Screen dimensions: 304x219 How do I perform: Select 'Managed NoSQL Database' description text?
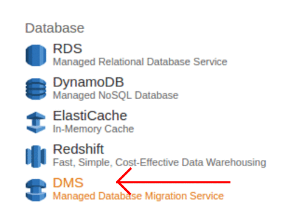coord(116,96)
